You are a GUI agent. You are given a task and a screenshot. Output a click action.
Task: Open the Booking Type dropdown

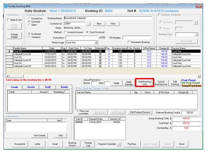[197, 35]
